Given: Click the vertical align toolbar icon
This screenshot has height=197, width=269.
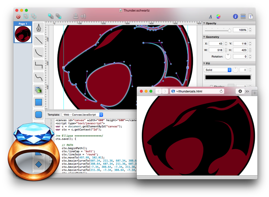Looking at the screenshot, I should coord(76,16).
